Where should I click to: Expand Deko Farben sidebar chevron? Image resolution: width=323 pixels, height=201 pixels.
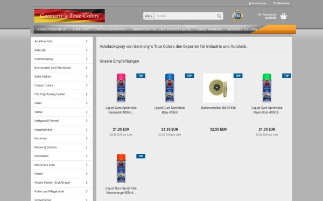click(x=87, y=77)
